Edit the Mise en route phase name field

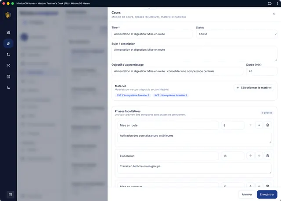pyautogui.click(x=168, y=125)
